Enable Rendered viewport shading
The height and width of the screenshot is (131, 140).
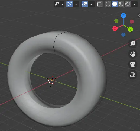(128, 4)
